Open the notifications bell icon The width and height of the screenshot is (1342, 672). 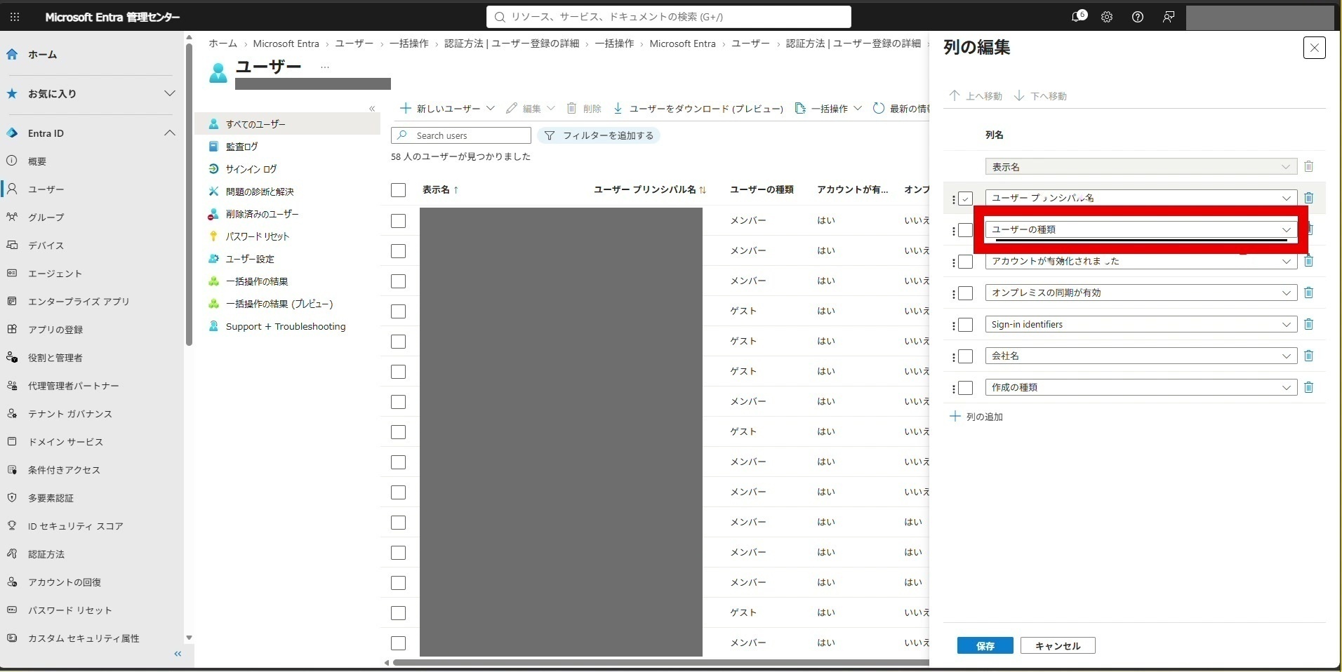tap(1077, 17)
